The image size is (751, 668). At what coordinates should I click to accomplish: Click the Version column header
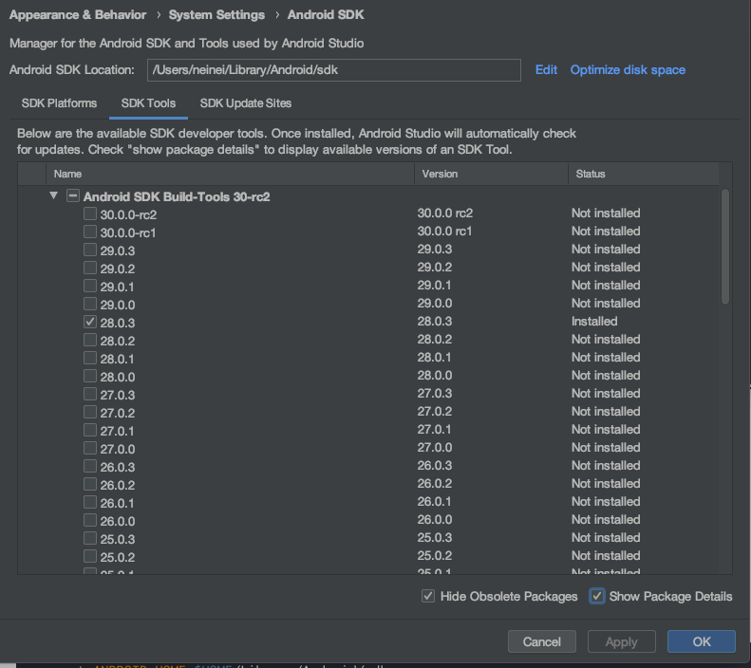click(491, 174)
